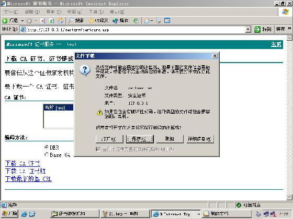Screen dimensions: 293x219
Task: Open the 编辑 (Edit) menu
Action: (x=32, y=12)
